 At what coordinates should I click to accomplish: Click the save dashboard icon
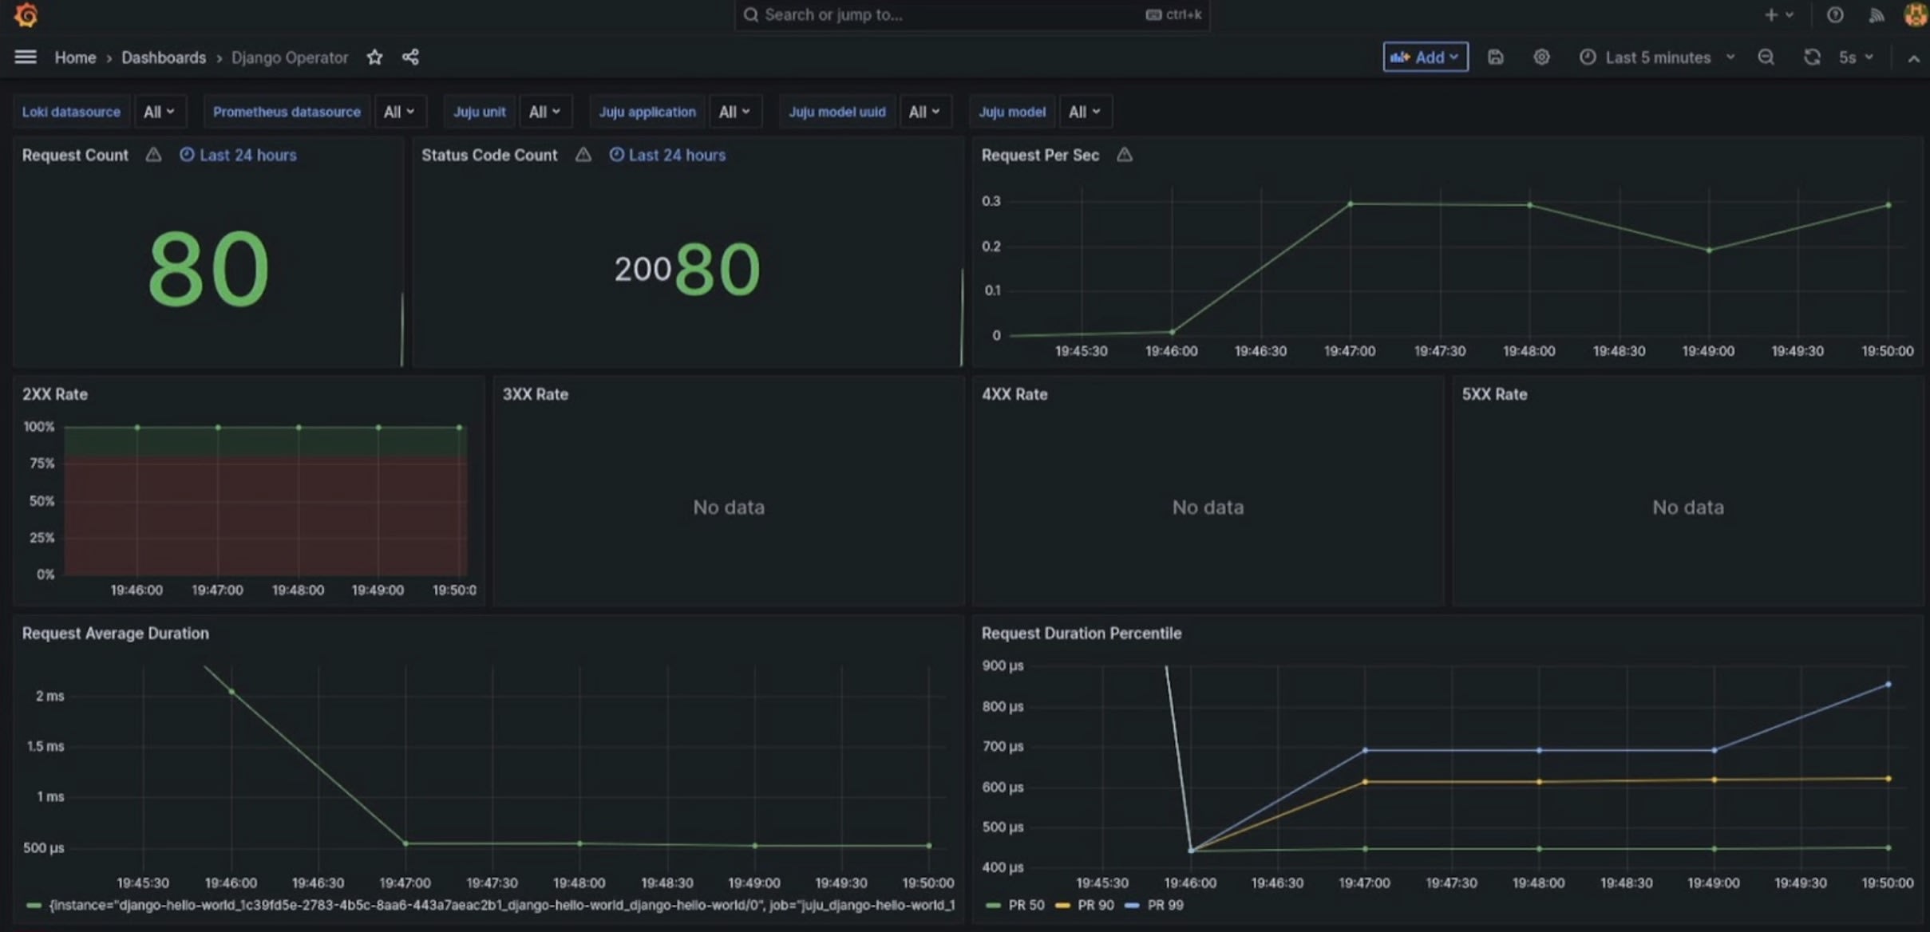click(x=1496, y=57)
